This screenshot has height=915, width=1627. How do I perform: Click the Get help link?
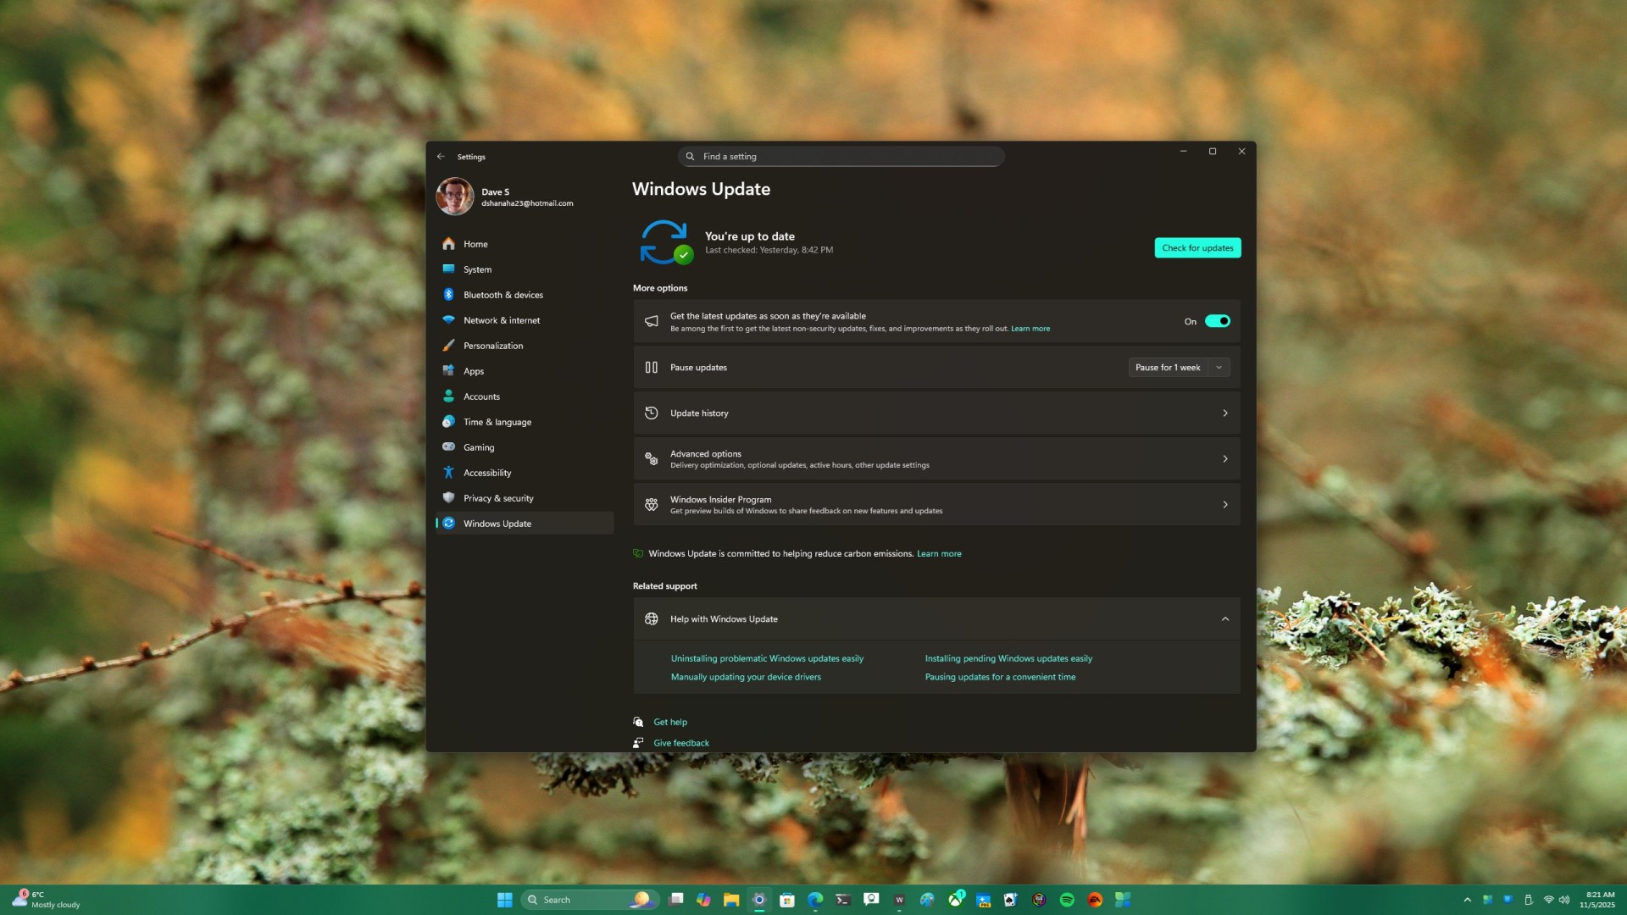pos(670,723)
